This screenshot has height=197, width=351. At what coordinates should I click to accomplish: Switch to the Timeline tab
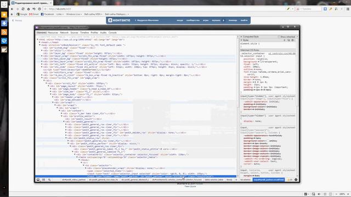click(x=84, y=33)
